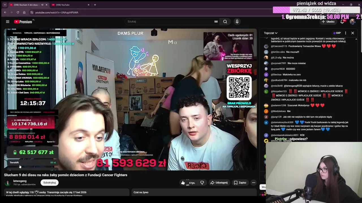Click the video player area
Viewport: 362px width, 203px height.
pos(130,99)
